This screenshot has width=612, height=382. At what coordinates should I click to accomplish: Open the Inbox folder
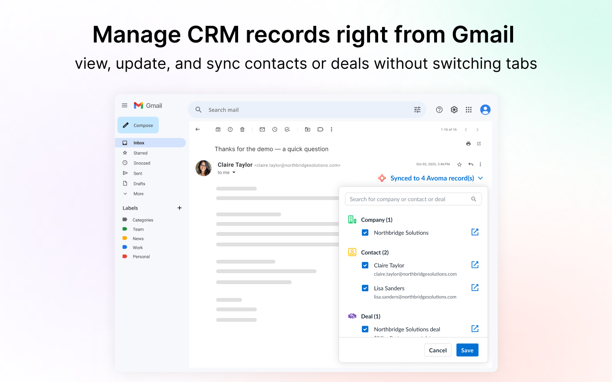click(x=151, y=143)
